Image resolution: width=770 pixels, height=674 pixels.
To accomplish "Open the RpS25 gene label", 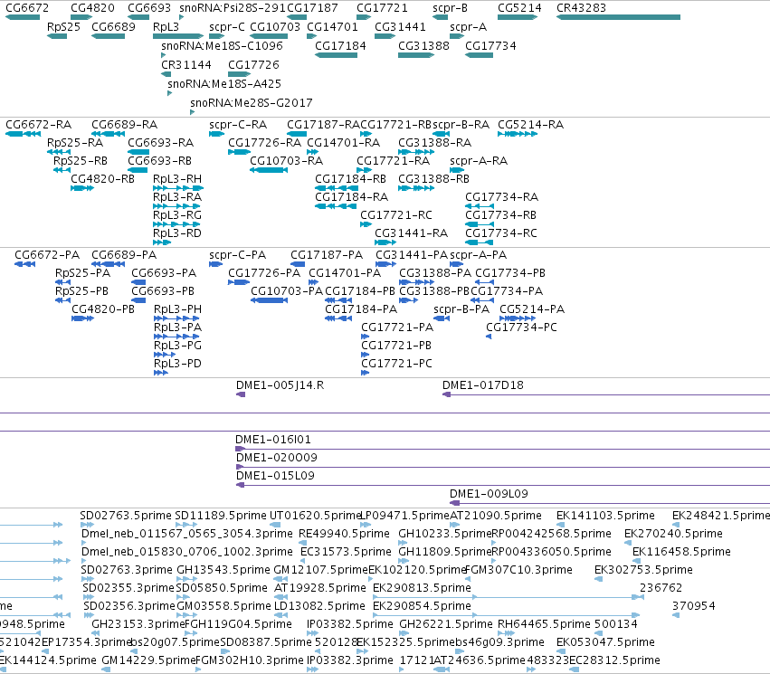I will click(x=63, y=27).
